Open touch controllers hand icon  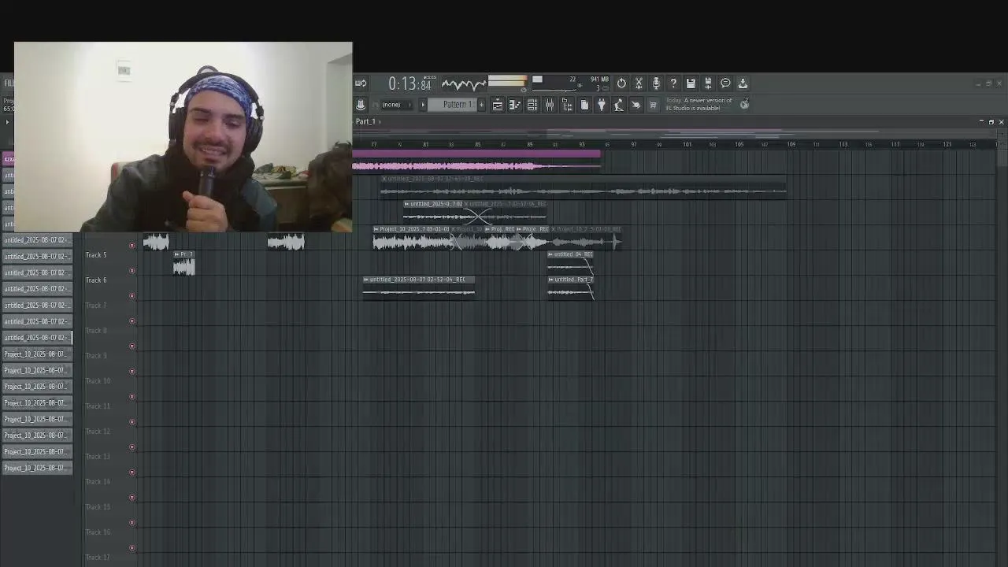pyautogui.click(x=636, y=105)
